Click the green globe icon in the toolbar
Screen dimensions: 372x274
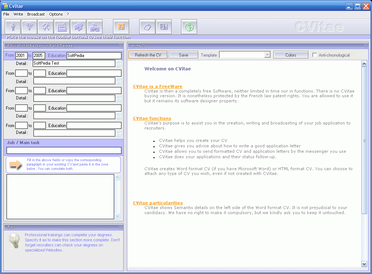189,27
